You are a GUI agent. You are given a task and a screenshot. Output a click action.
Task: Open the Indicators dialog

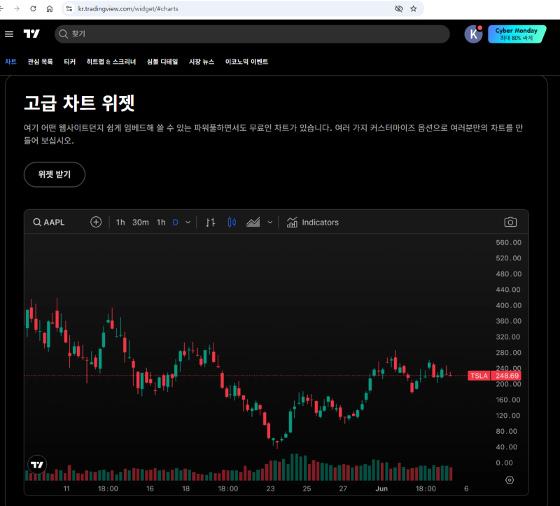click(x=312, y=222)
